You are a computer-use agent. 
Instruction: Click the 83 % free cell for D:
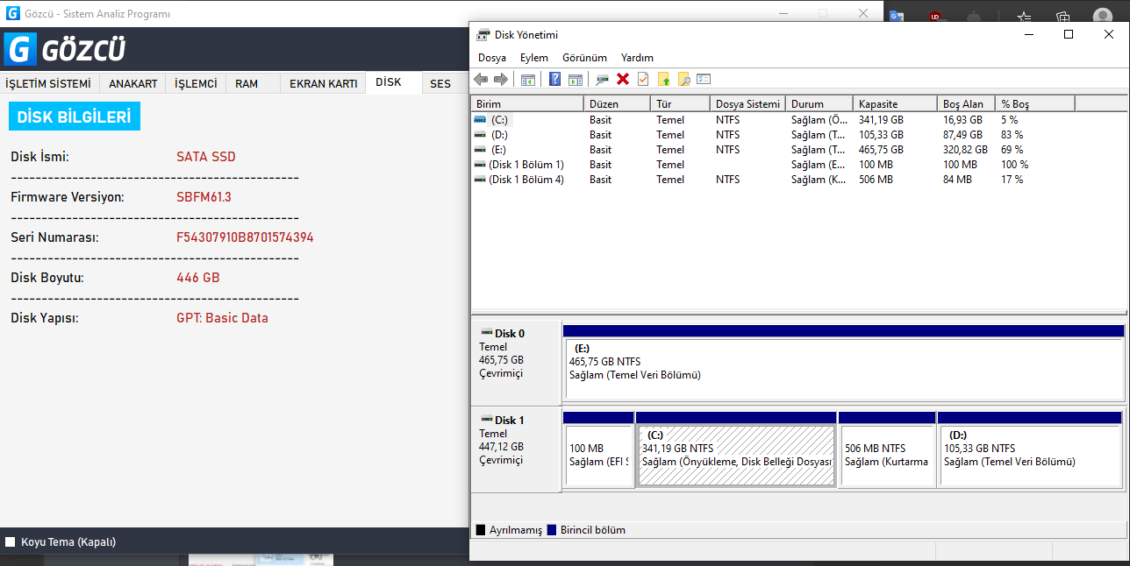point(1012,135)
